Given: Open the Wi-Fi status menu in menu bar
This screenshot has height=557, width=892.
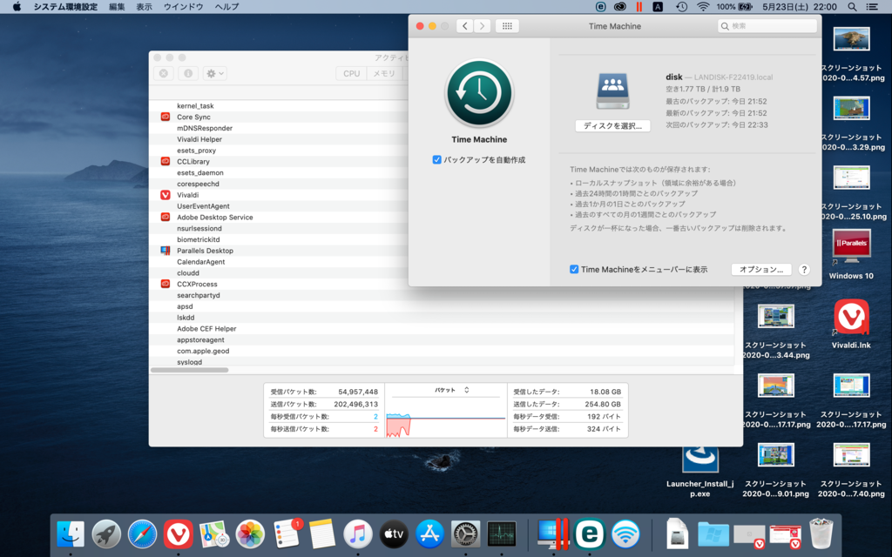Looking at the screenshot, I should [x=703, y=7].
